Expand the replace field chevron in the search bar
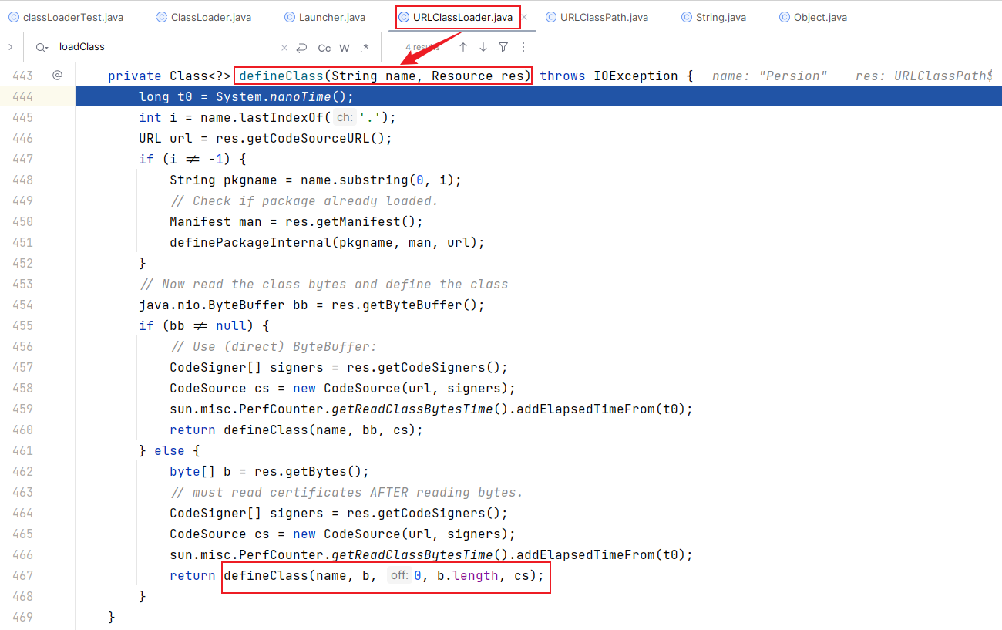1002x630 pixels. [10, 47]
